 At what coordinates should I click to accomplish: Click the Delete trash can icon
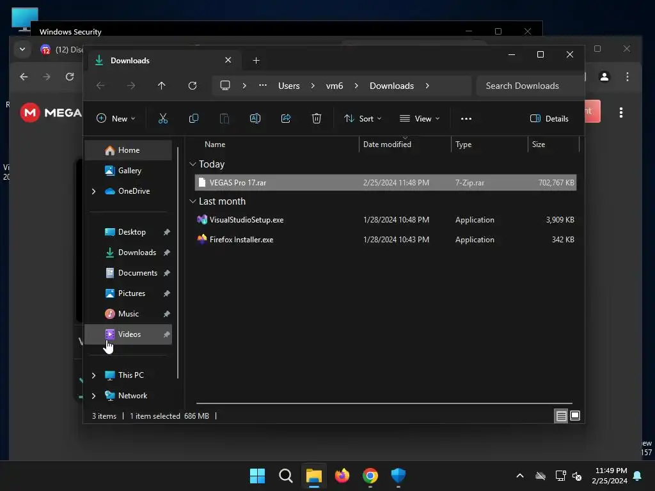(317, 118)
